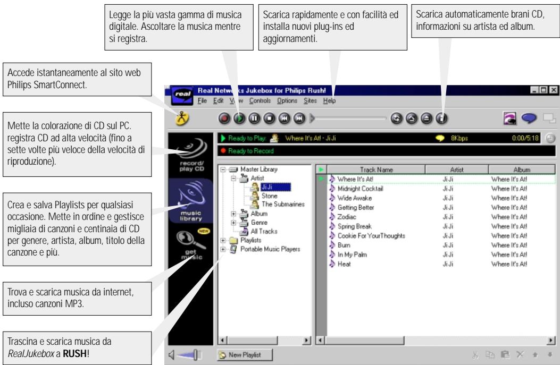
Task: Skip to the previous track
Action: click(285, 118)
